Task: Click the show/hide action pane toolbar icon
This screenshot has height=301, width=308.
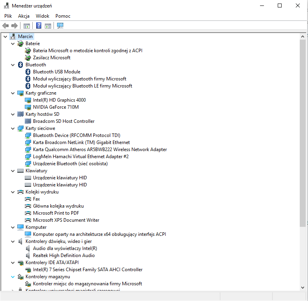Action: (x=48, y=26)
